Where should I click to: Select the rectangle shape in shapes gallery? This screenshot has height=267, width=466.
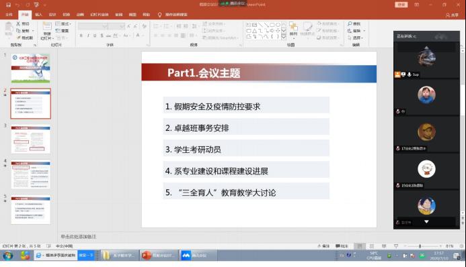[x=272, y=25]
